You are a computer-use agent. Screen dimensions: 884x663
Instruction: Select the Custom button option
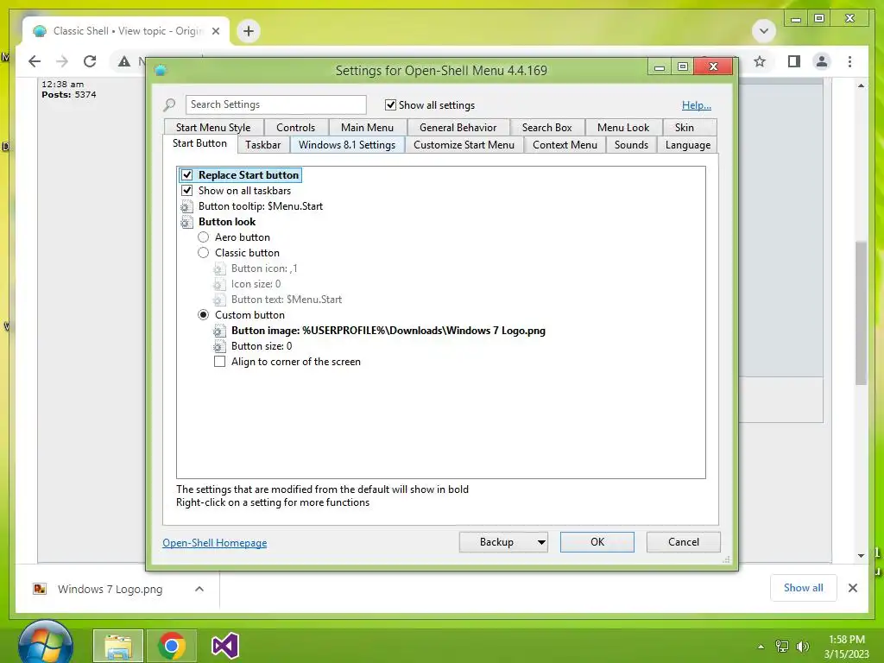point(203,315)
